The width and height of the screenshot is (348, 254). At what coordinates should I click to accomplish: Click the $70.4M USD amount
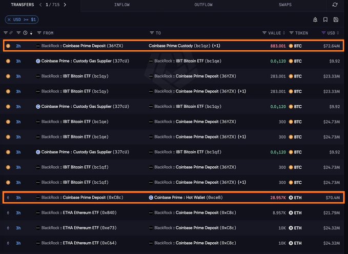click(x=333, y=198)
